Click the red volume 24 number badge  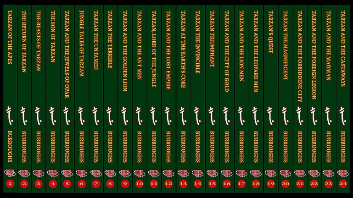click(342, 184)
